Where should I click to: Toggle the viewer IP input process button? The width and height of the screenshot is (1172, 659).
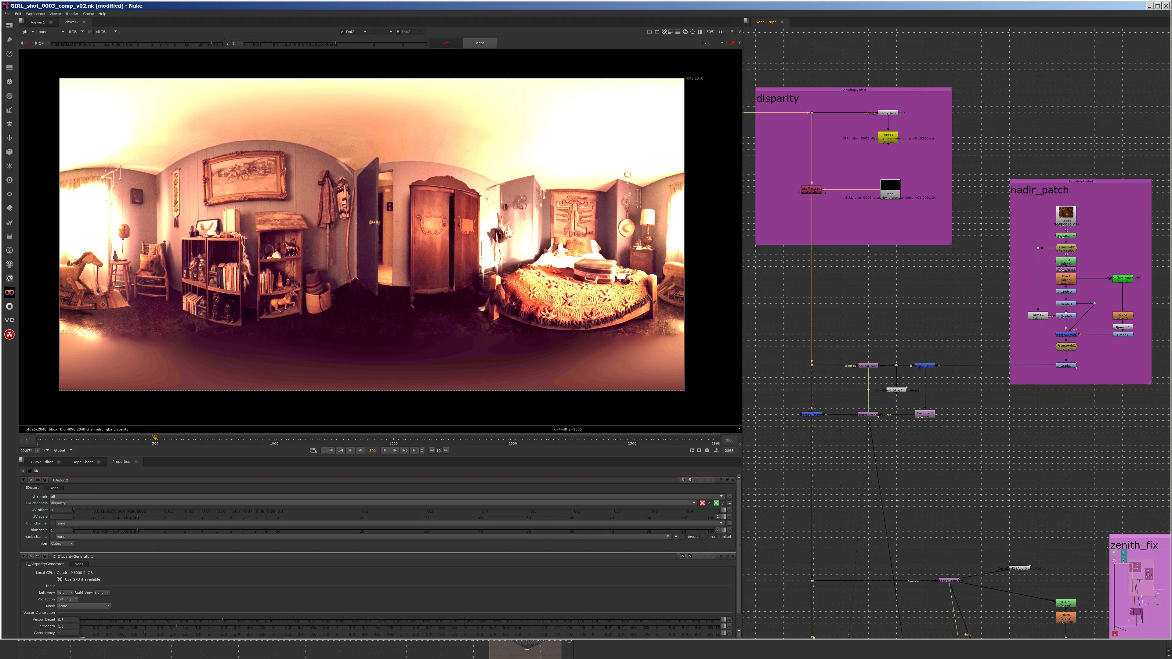coord(90,32)
